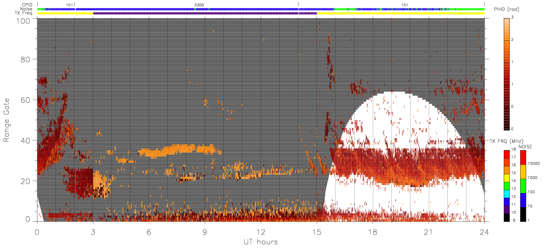Click the TX FRQ legend tick '12'
Image resolution: width=545 pixels, height=251 pixels.
pyautogui.click(x=514, y=197)
